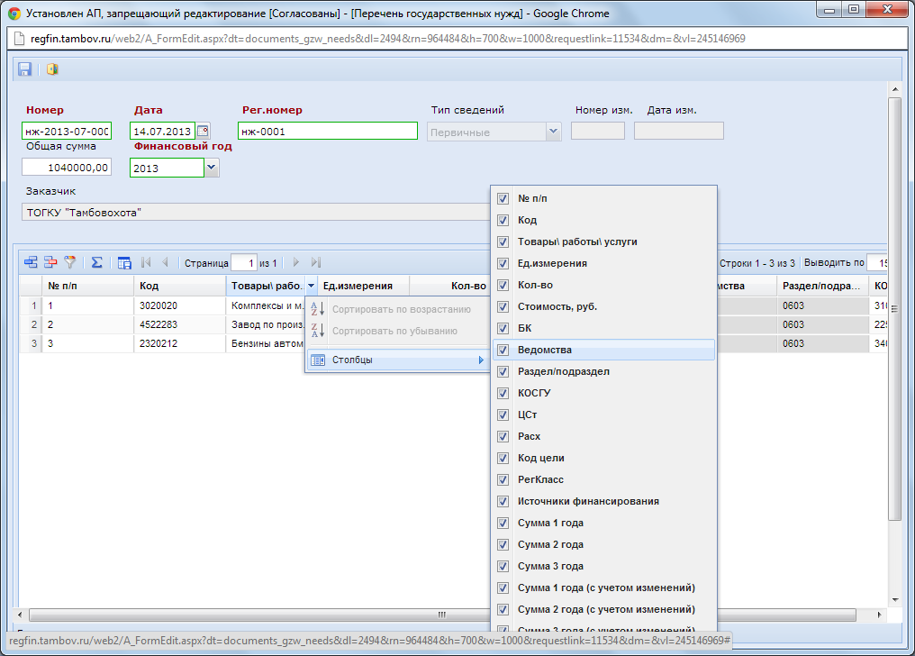Select Сортировать по возрастанию menu item

point(401,309)
